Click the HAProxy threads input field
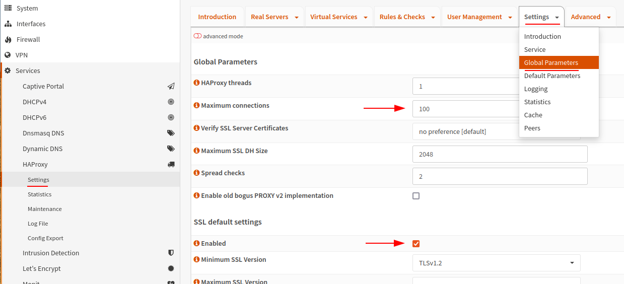The width and height of the screenshot is (624, 284). coord(466,86)
